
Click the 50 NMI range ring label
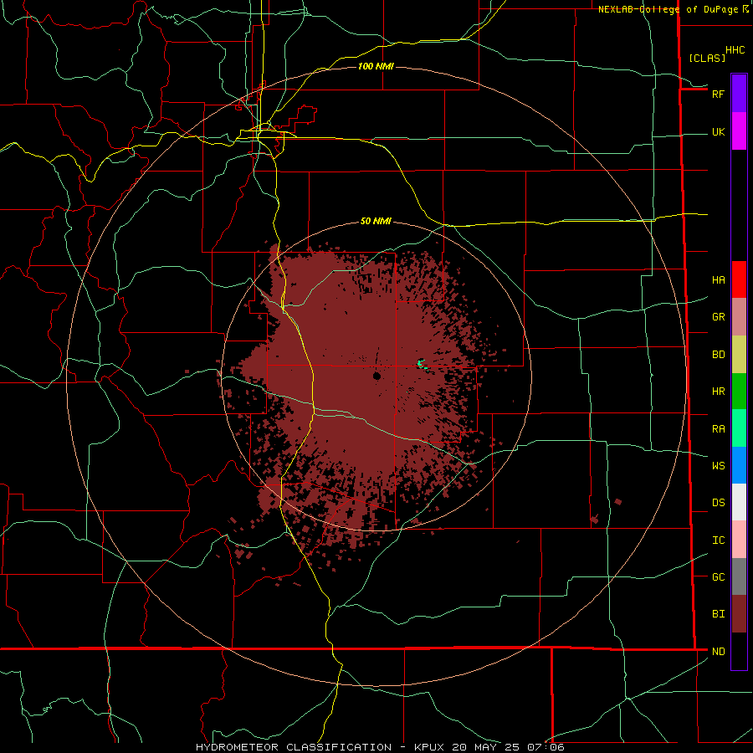point(376,221)
